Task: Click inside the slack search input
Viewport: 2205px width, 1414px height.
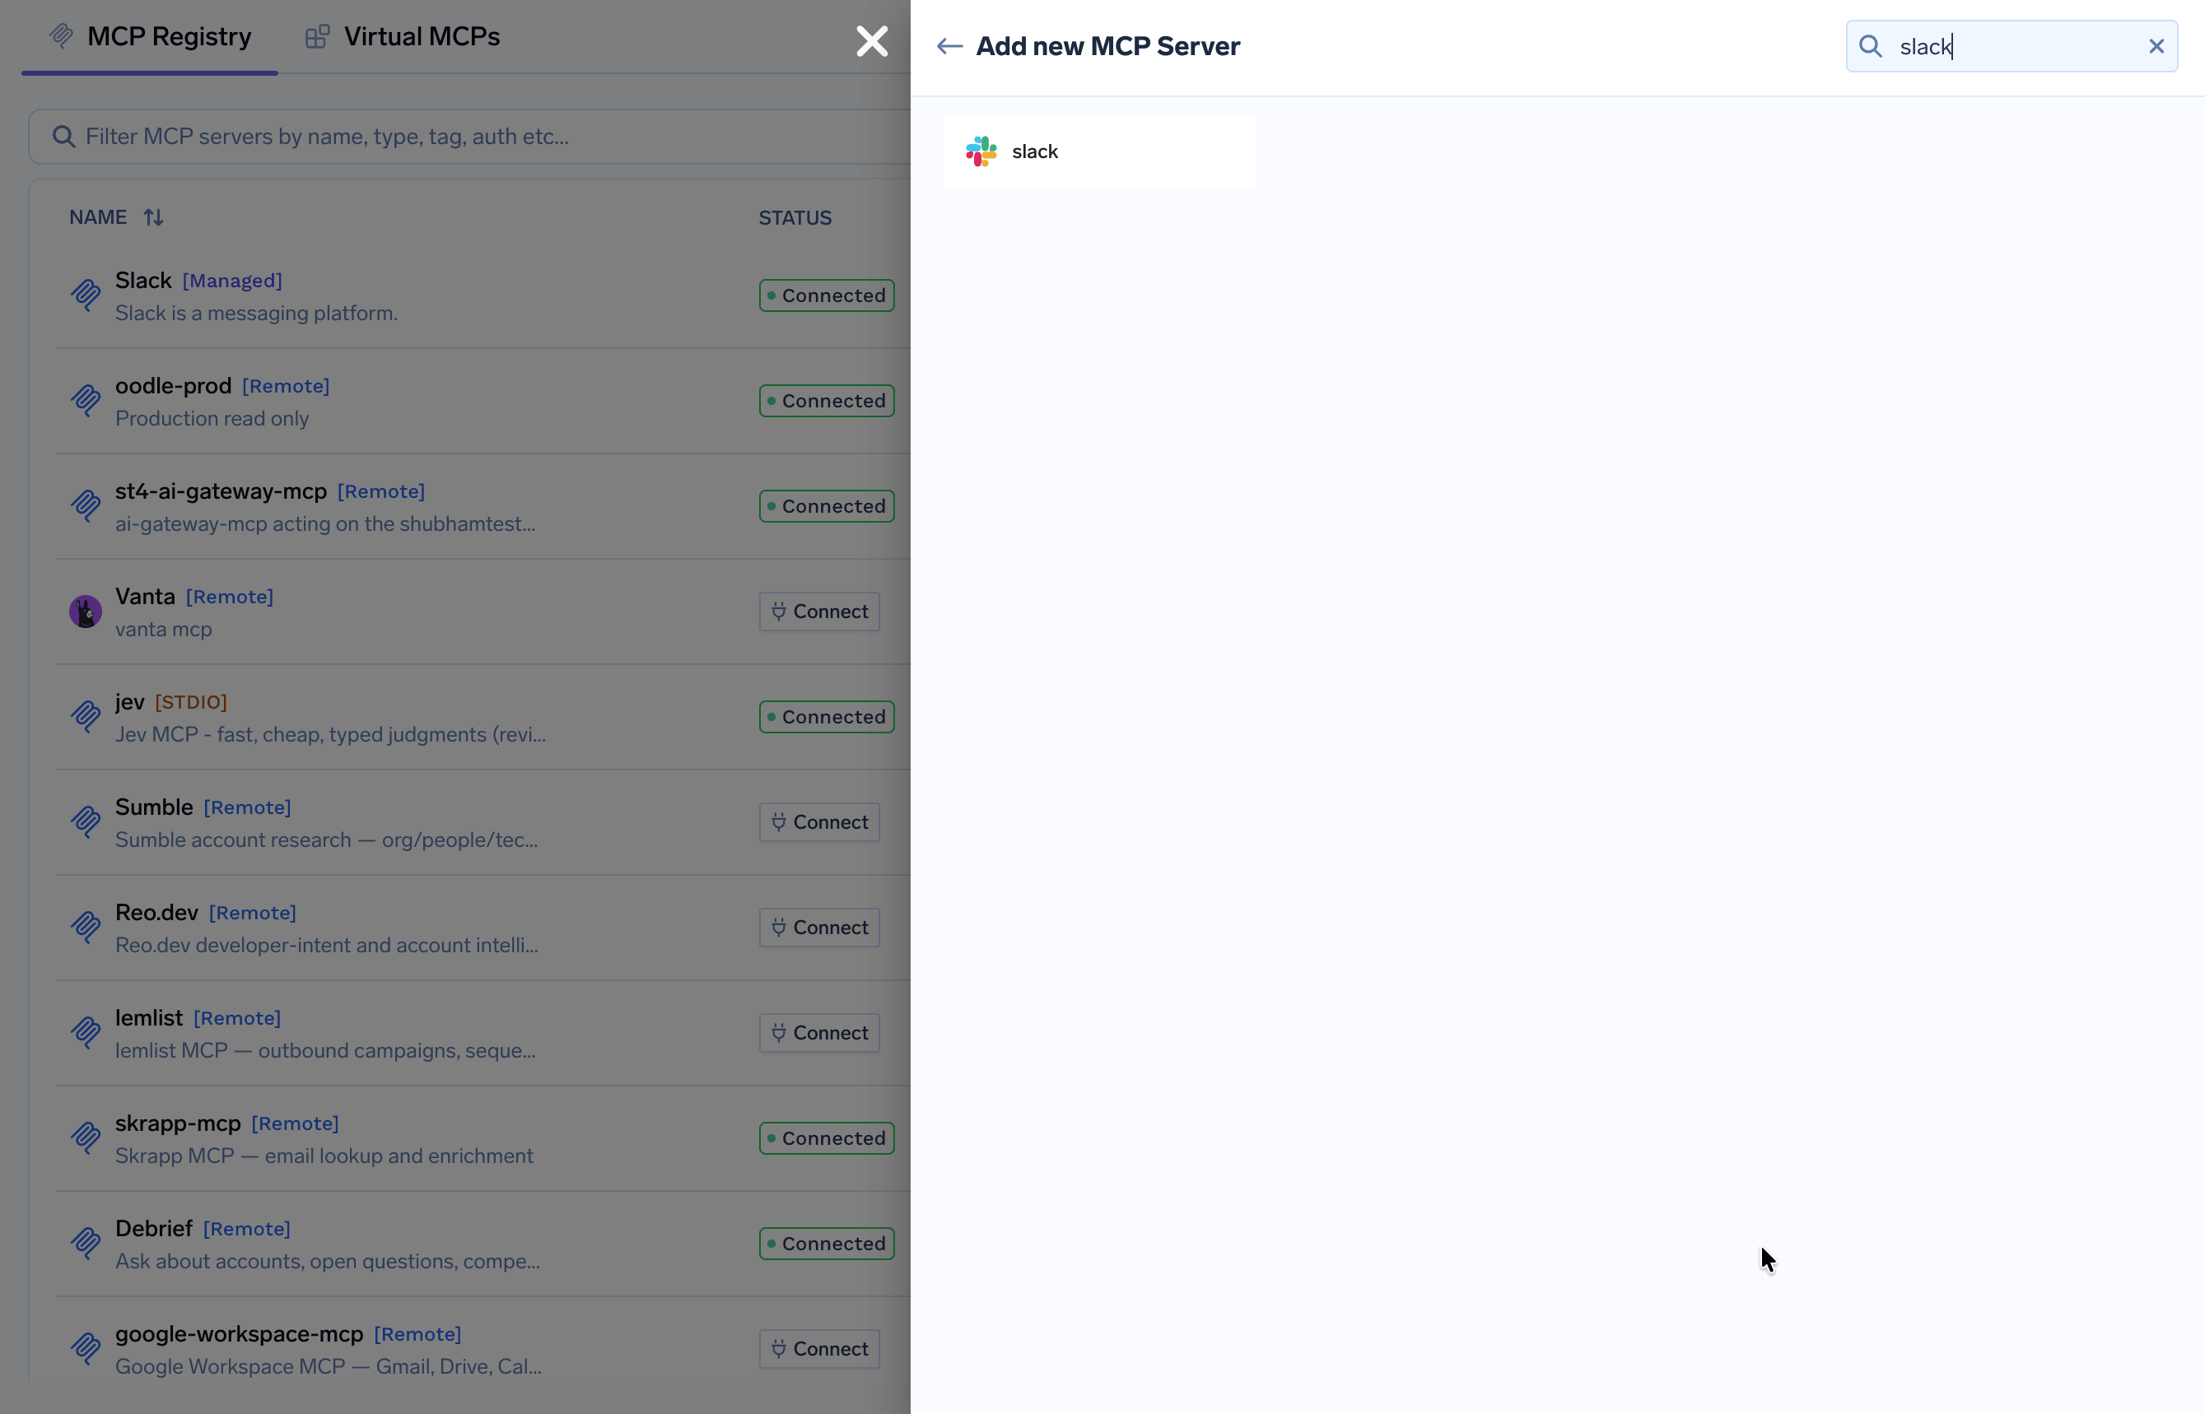Action: tap(2012, 46)
